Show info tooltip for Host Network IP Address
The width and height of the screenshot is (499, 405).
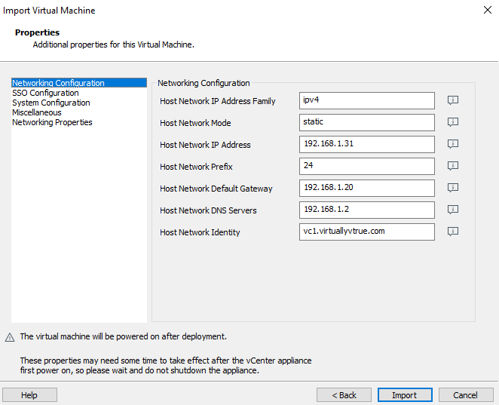[453, 144]
